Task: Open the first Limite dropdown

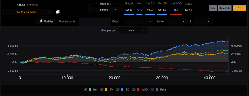Action: (x=178, y=22)
